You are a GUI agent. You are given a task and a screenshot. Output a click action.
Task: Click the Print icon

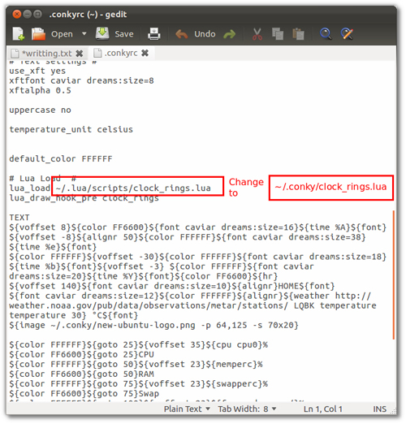pos(154,34)
